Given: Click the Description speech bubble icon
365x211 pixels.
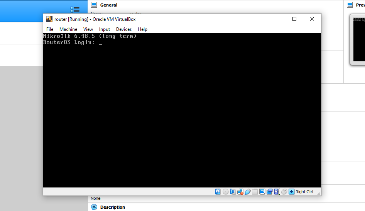Looking at the screenshot, I should 94,207.
